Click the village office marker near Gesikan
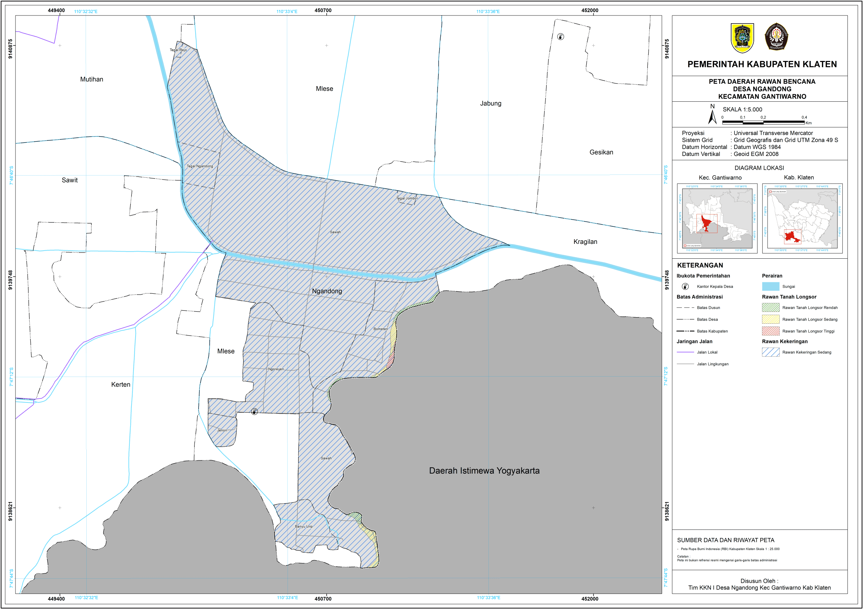 click(x=560, y=37)
